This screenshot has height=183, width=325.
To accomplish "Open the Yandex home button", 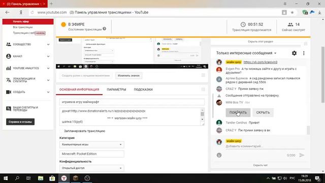I will tap(21, 12).
